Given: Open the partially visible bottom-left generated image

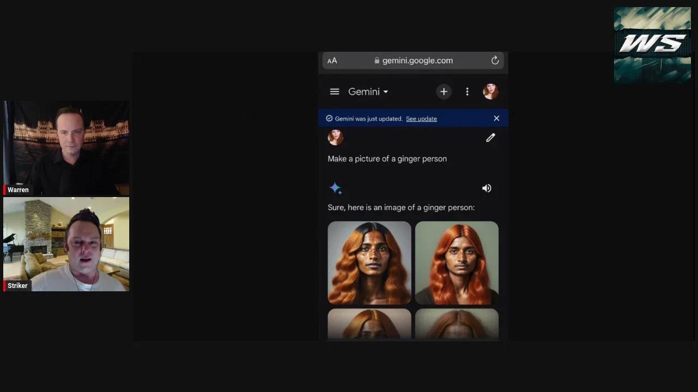Looking at the screenshot, I should click(x=369, y=323).
